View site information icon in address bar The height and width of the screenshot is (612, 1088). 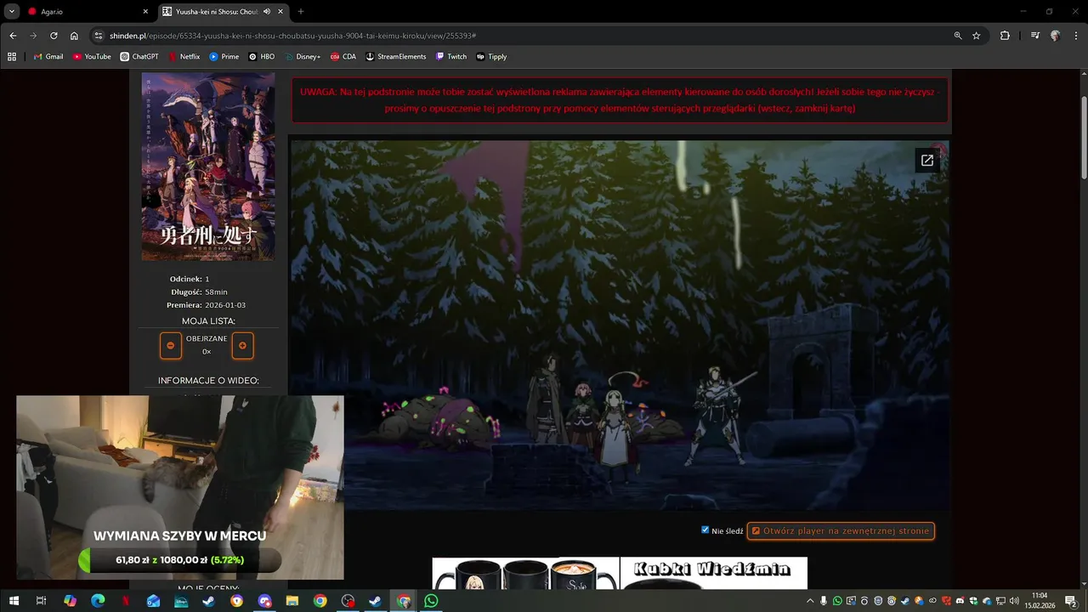point(99,36)
